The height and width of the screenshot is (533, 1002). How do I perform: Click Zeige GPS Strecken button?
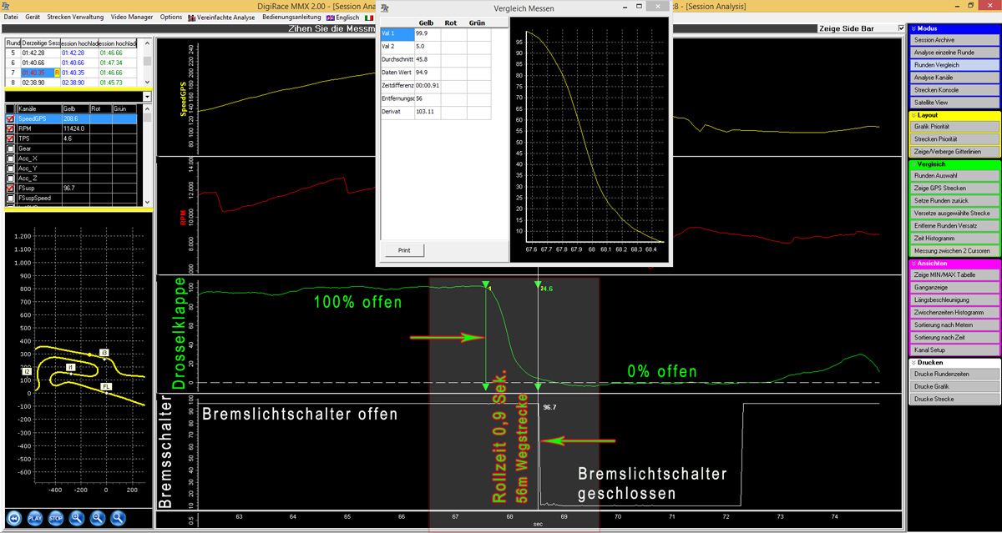pos(954,189)
